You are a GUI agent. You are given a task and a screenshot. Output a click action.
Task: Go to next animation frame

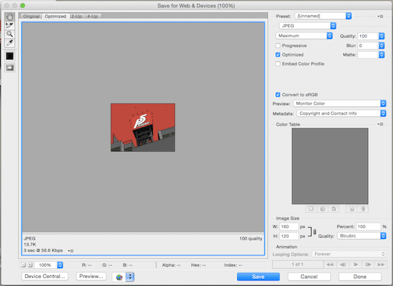[368, 265]
